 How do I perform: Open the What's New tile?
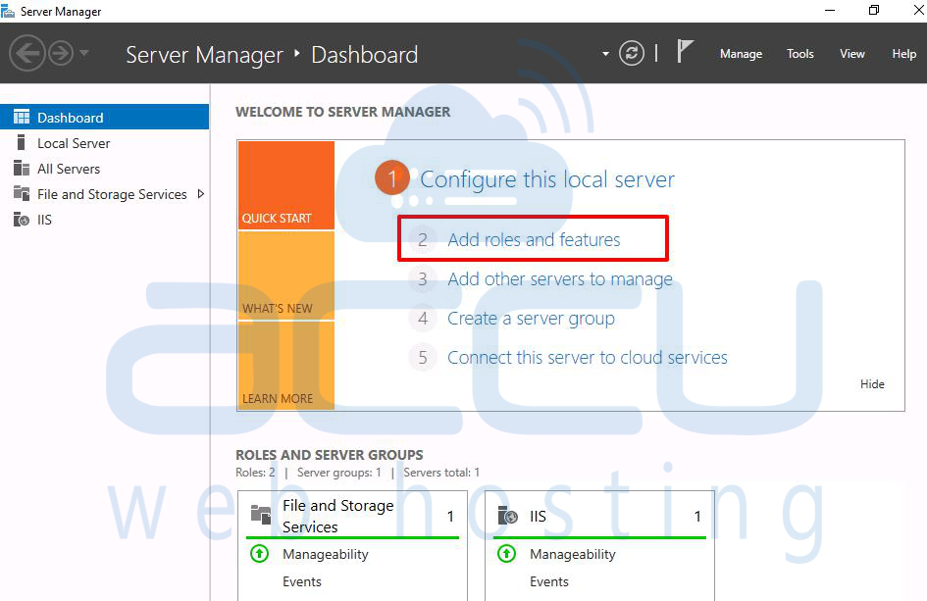point(286,275)
